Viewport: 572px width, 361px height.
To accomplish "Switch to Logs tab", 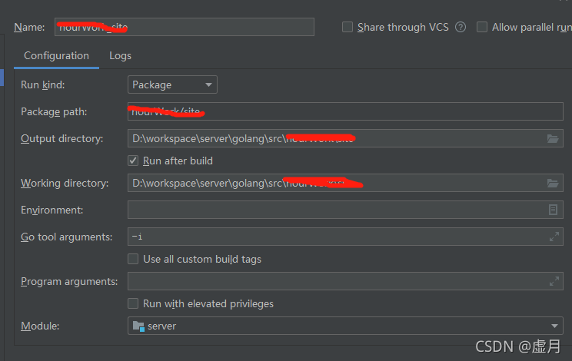I will point(121,56).
